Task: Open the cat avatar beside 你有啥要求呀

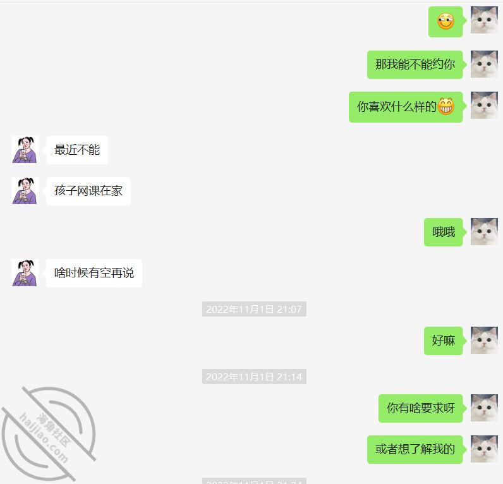Action: (x=484, y=408)
